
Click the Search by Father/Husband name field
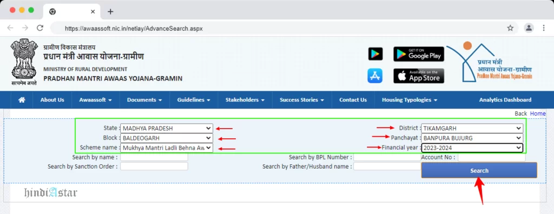tap(387, 166)
